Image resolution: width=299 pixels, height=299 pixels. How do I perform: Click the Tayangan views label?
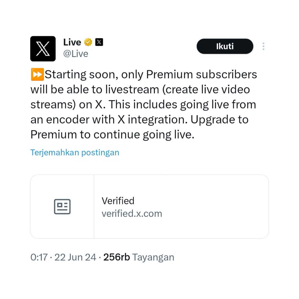point(153,257)
